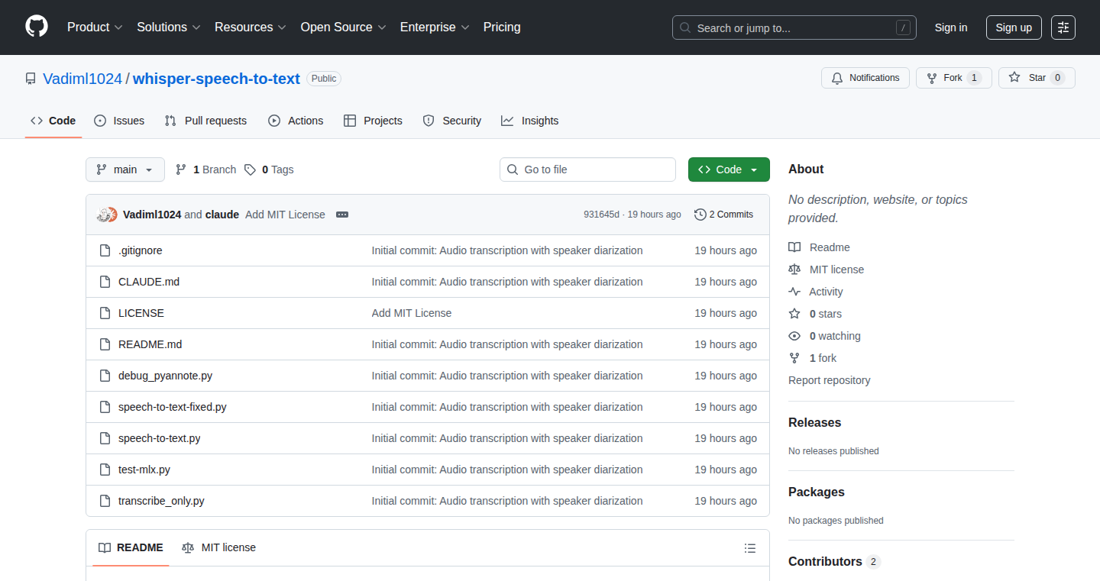Open the Releases heading link

(x=815, y=422)
